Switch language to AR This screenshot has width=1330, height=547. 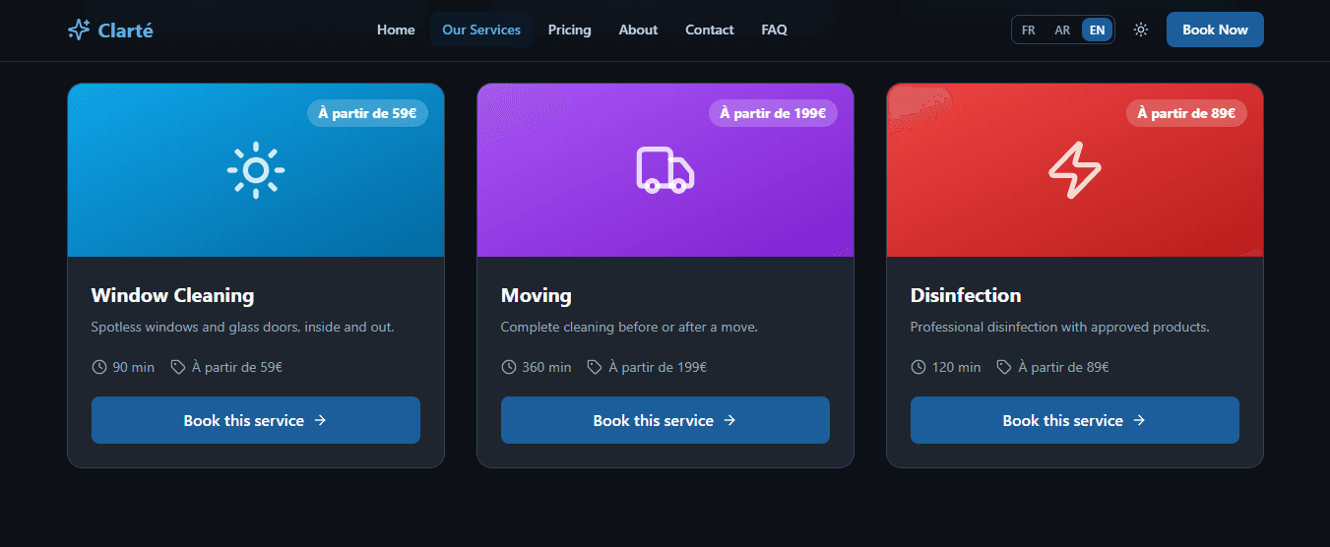point(1062,30)
